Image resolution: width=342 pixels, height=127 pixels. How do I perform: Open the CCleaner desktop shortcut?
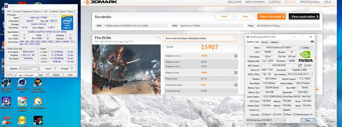point(6,122)
